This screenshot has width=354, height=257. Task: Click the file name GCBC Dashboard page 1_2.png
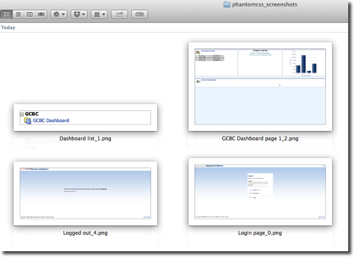260,138
